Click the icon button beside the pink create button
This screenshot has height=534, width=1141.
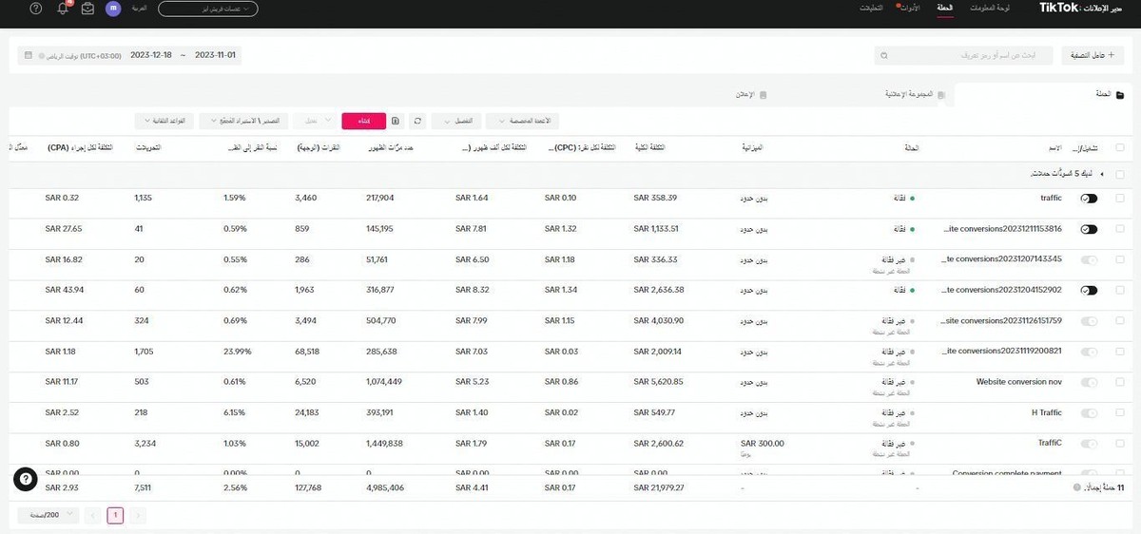[396, 122]
